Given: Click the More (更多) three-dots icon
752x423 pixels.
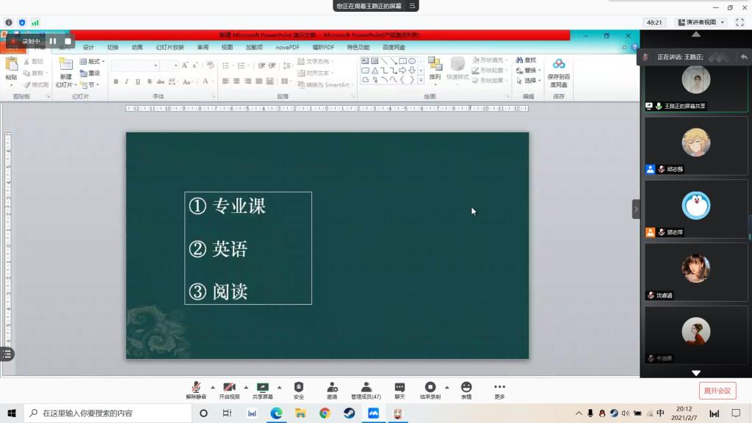Looking at the screenshot, I should click(x=499, y=388).
